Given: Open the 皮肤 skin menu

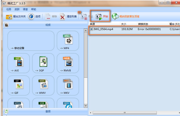Looking at the screenshot, I should pos(17,9).
